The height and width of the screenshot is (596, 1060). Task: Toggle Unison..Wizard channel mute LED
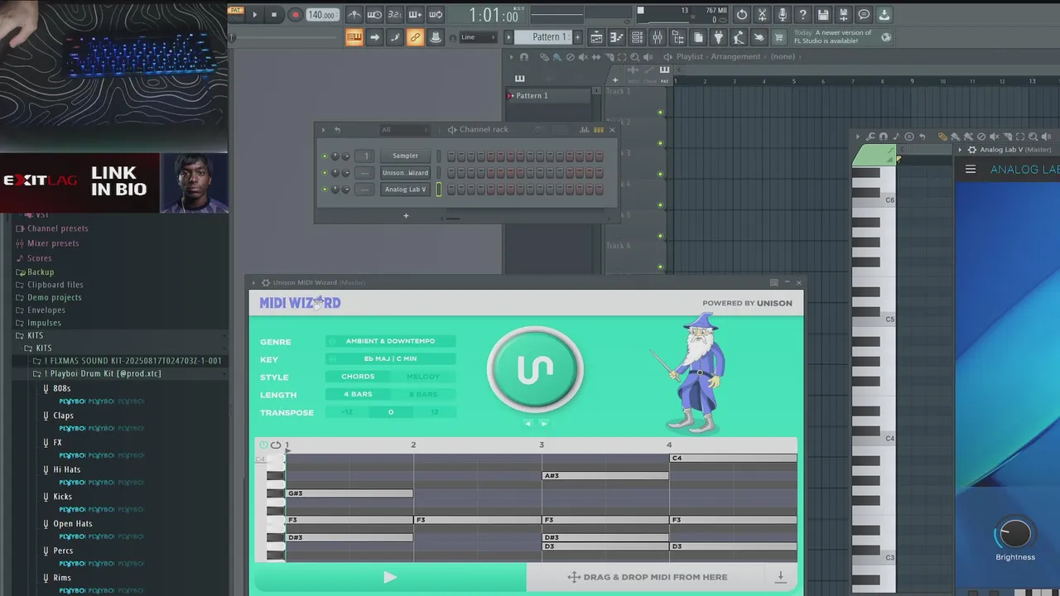pos(325,173)
